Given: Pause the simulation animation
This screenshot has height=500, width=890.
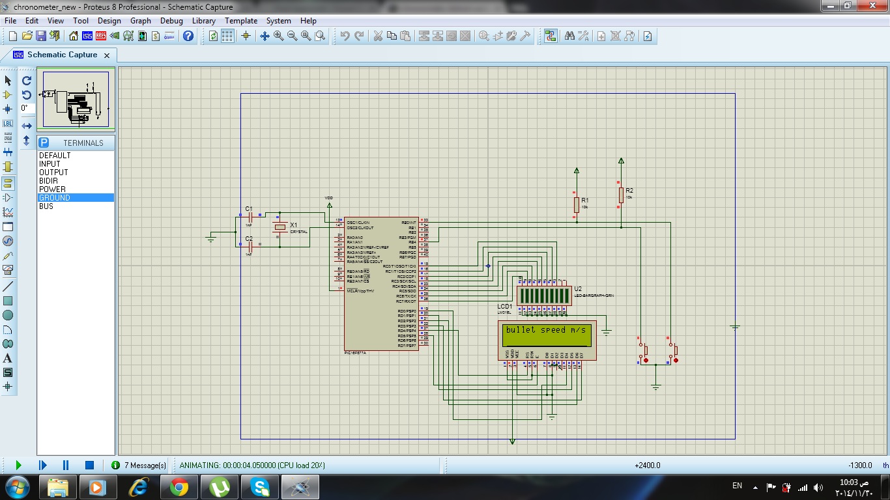Looking at the screenshot, I should [x=66, y=465].
